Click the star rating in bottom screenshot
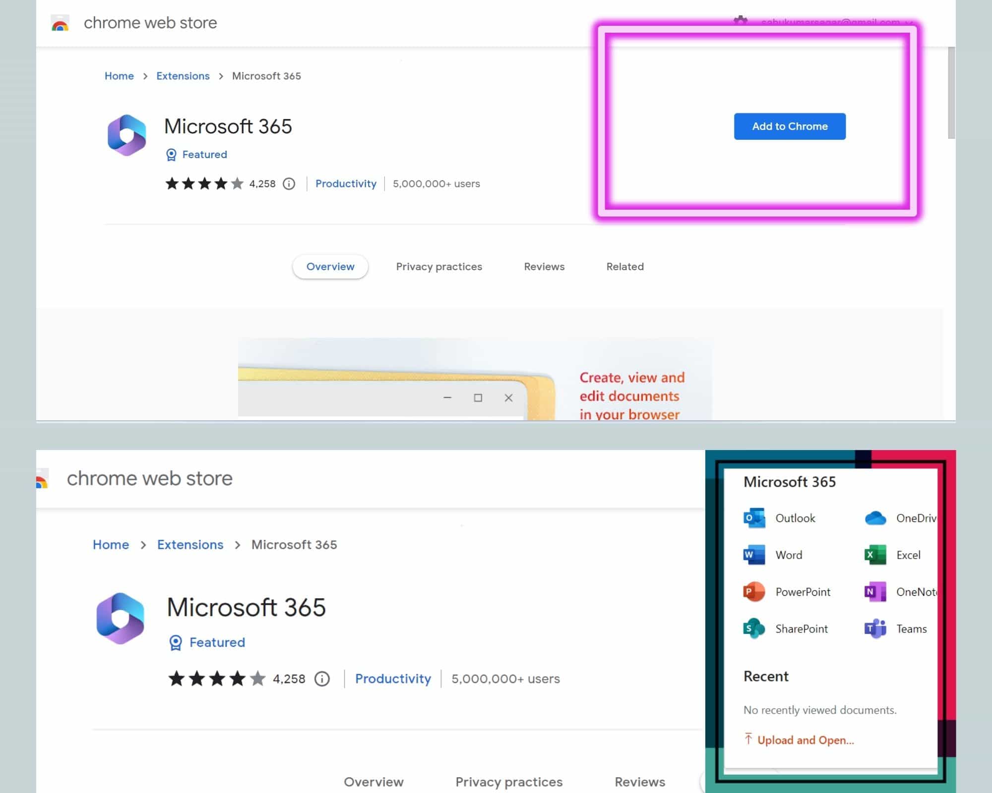 click(217, 679)
